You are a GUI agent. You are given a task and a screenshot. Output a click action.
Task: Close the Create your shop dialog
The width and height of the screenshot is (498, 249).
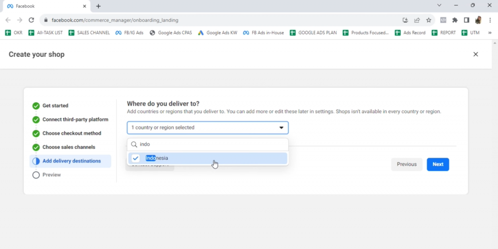(x=476, y=54)
